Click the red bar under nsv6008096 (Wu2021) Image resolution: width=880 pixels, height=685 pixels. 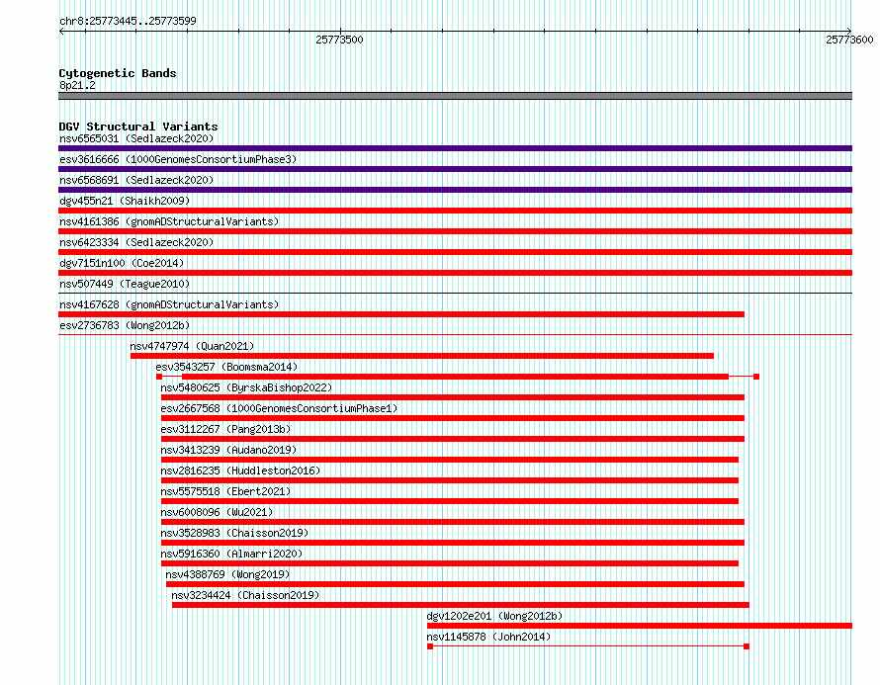[452, 522]
